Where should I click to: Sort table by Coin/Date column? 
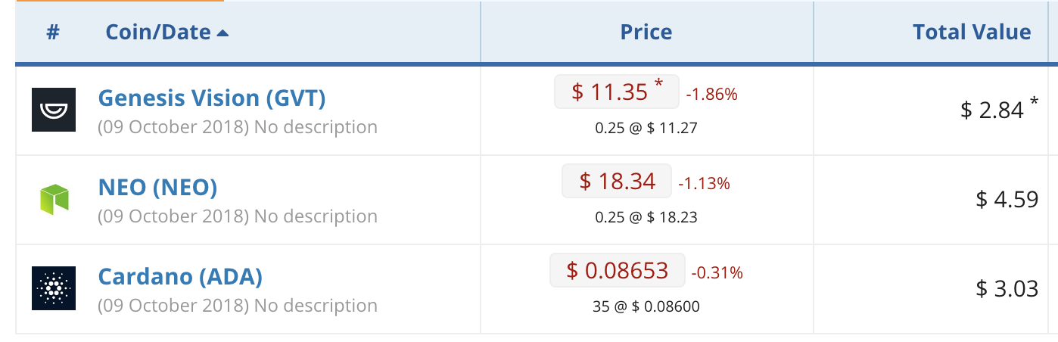[x=158, y=33]
